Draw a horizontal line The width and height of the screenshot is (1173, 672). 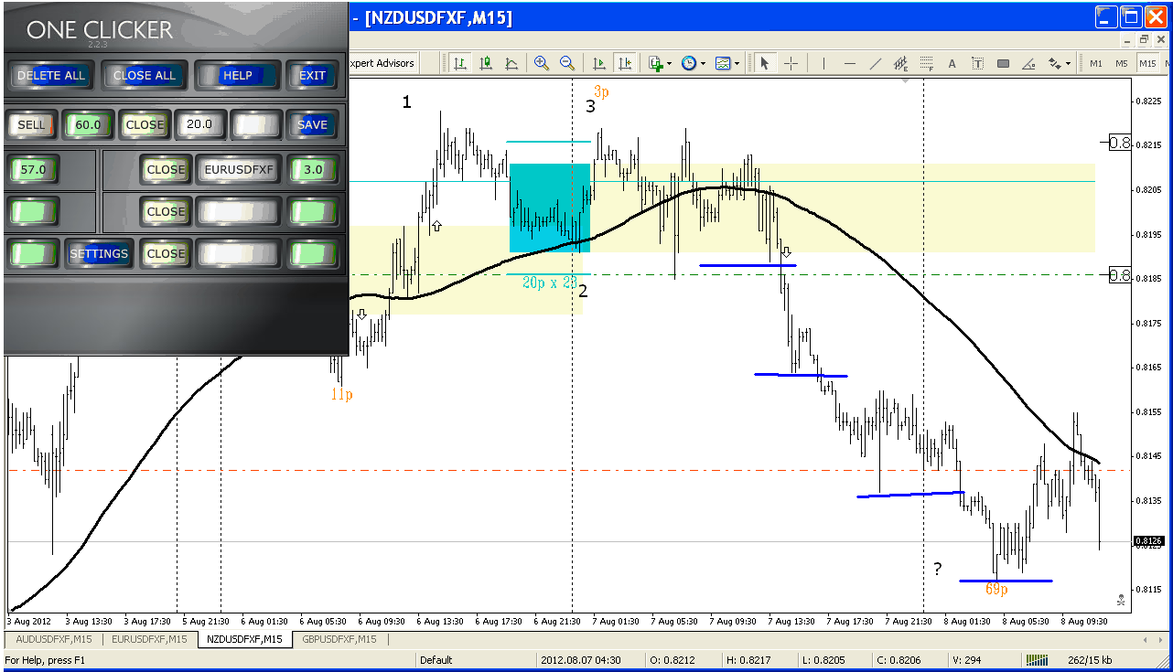pos(850,63)
